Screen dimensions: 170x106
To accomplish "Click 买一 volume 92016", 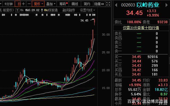I will pyautogui.click(x=153, y=57).
